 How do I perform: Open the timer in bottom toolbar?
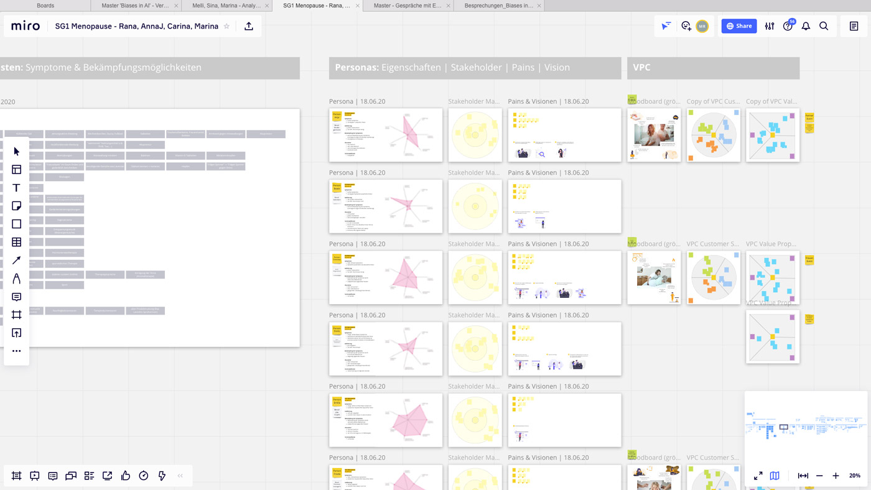point(144,476)
